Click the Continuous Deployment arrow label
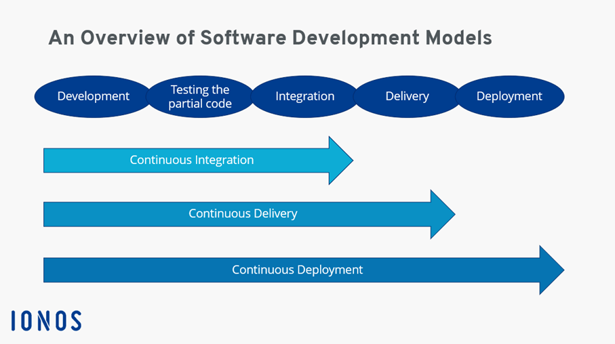This screenshot has height=344, width=615. (297, 270)
